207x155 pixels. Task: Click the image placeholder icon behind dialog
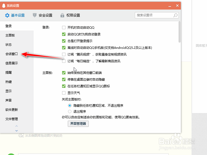21,135
